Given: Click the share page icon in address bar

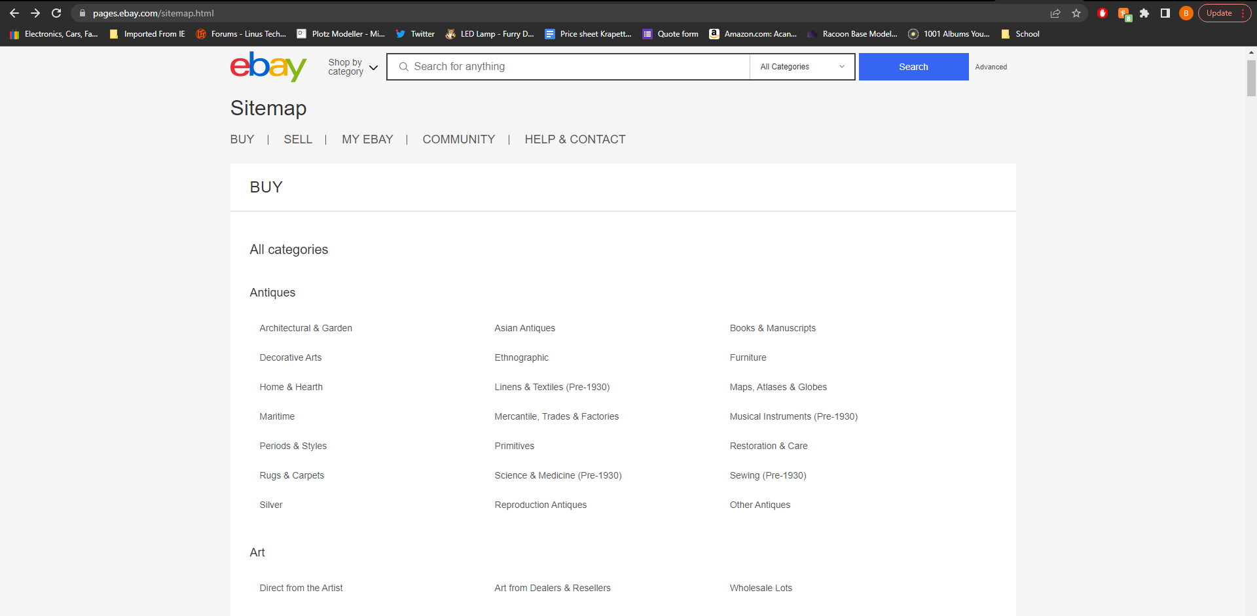Looking at the screenshot, I should 1055,13.
